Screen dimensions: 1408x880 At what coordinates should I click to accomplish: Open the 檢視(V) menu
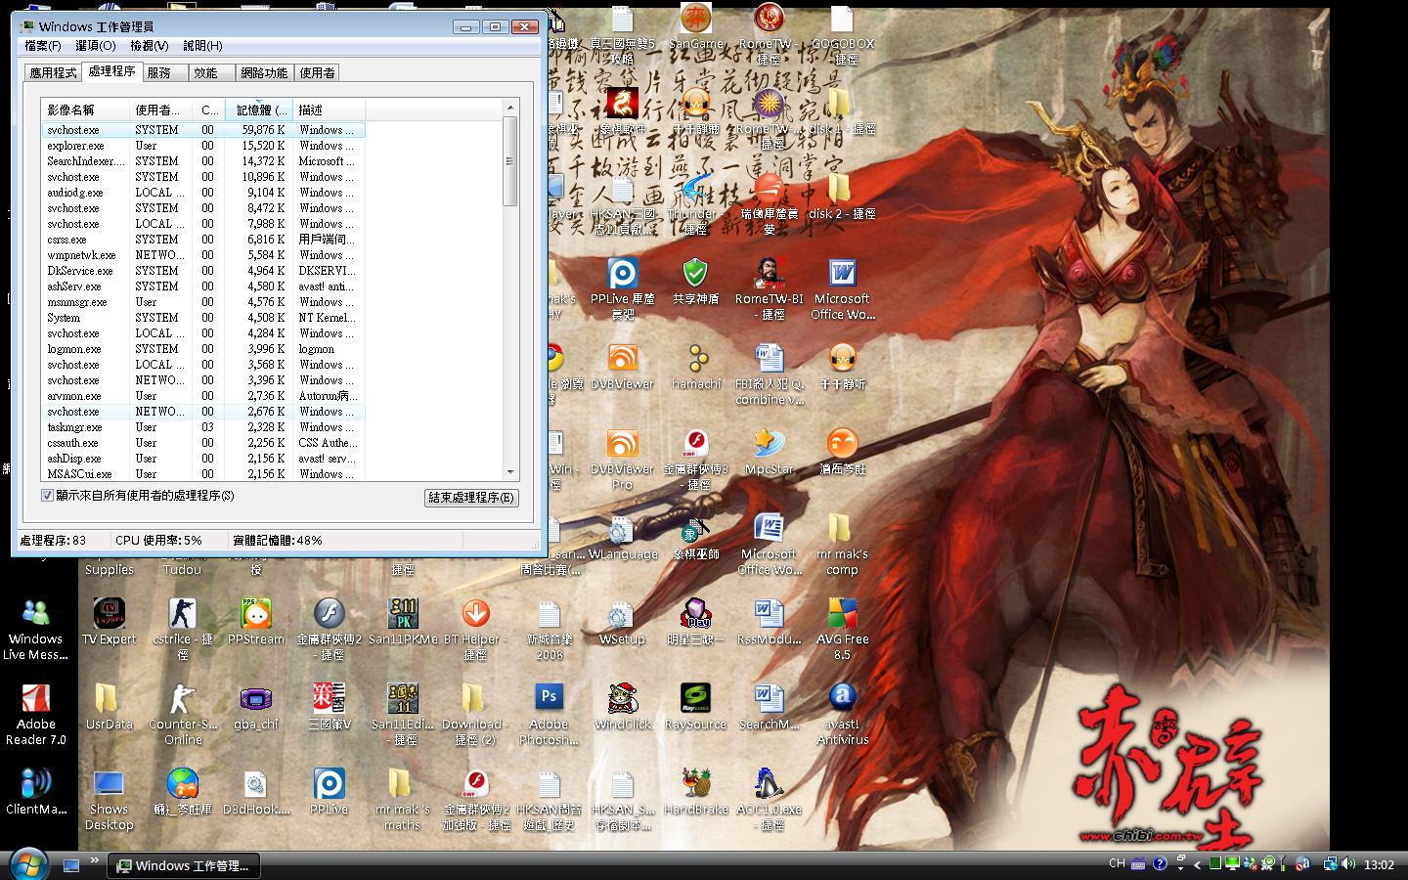pos(149,45)
